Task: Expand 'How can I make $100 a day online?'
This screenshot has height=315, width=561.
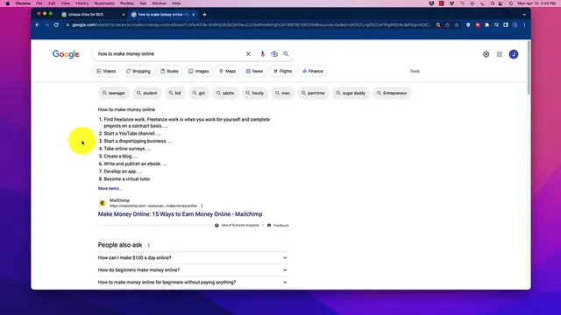Action: click(193, 257)
